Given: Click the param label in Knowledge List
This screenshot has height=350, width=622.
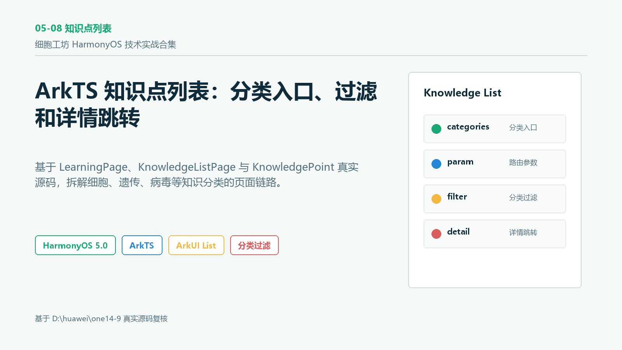Looking at the screenshot, I should pos(460,162).
